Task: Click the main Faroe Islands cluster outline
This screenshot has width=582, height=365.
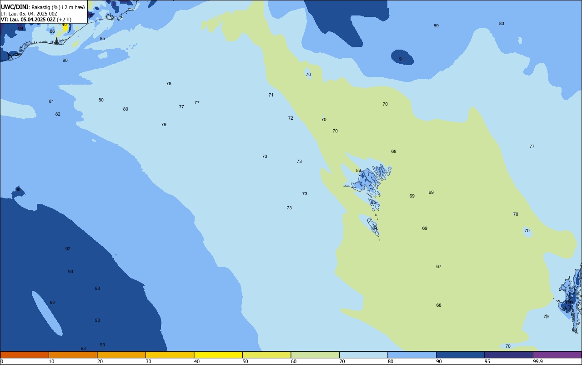Action: [368, 180]
